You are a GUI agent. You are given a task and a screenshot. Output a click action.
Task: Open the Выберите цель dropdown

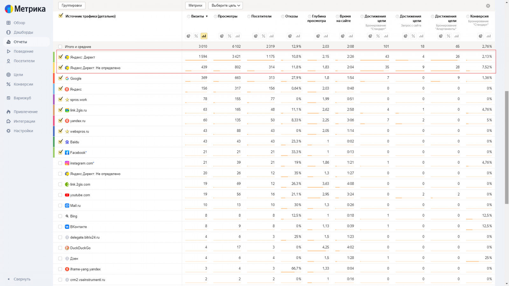point(226,5)
